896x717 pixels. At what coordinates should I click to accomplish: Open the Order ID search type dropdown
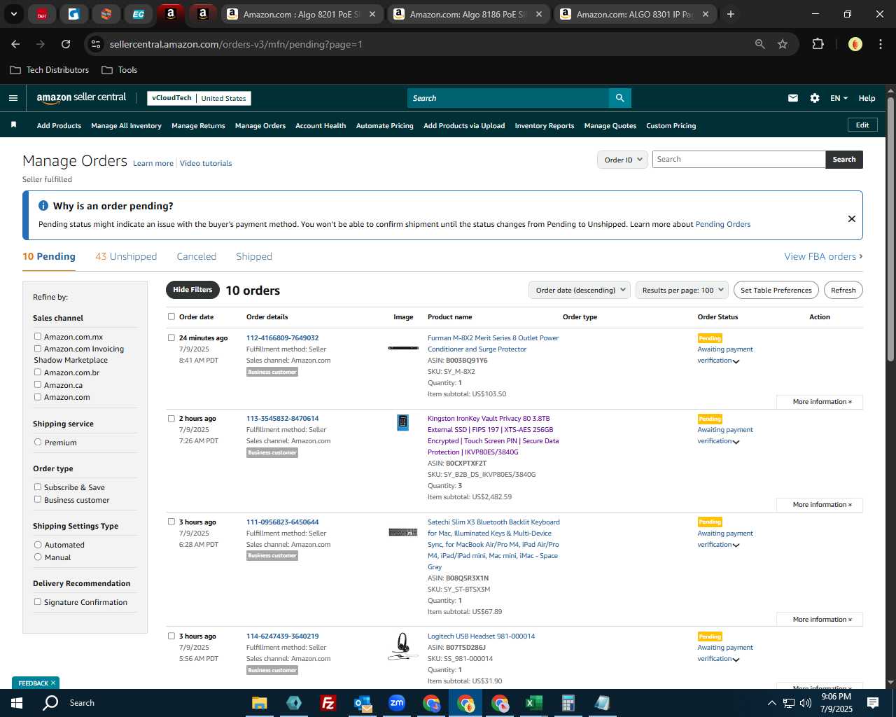[622, 160]
